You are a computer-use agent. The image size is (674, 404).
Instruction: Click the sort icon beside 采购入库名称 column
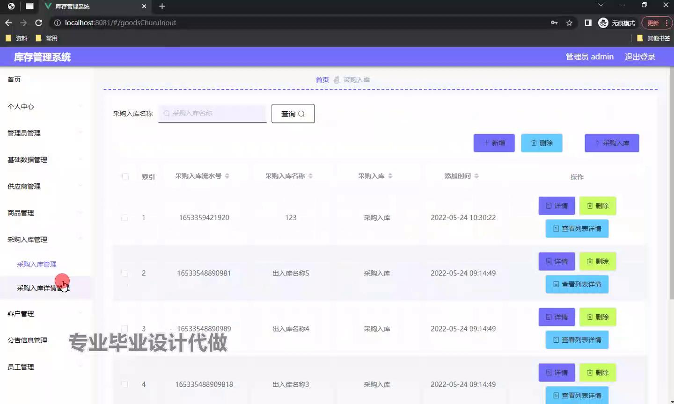(310, 176)
